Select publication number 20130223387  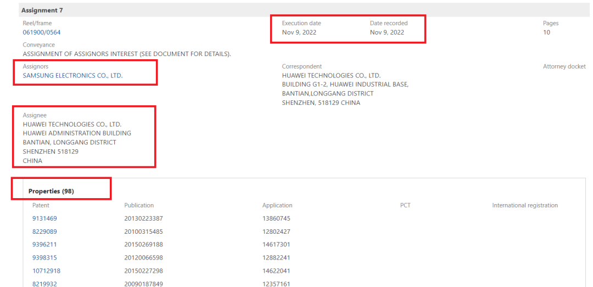pyautogui.click(x=143, y=218)
